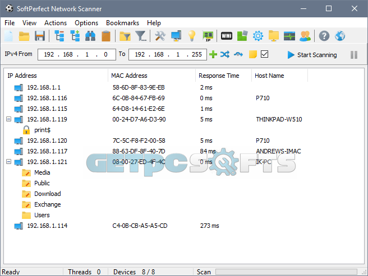Select the print$ locked share
368x276 pixels.
(42, 130)
